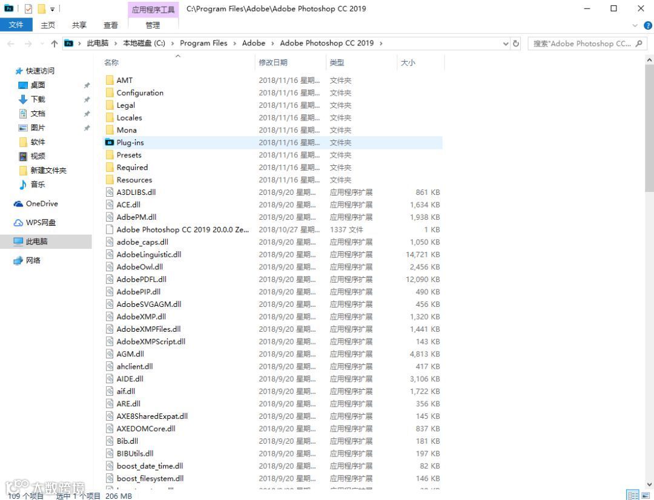Select the AMT folder icon
654x500 pixels.
tap(110, 80)
